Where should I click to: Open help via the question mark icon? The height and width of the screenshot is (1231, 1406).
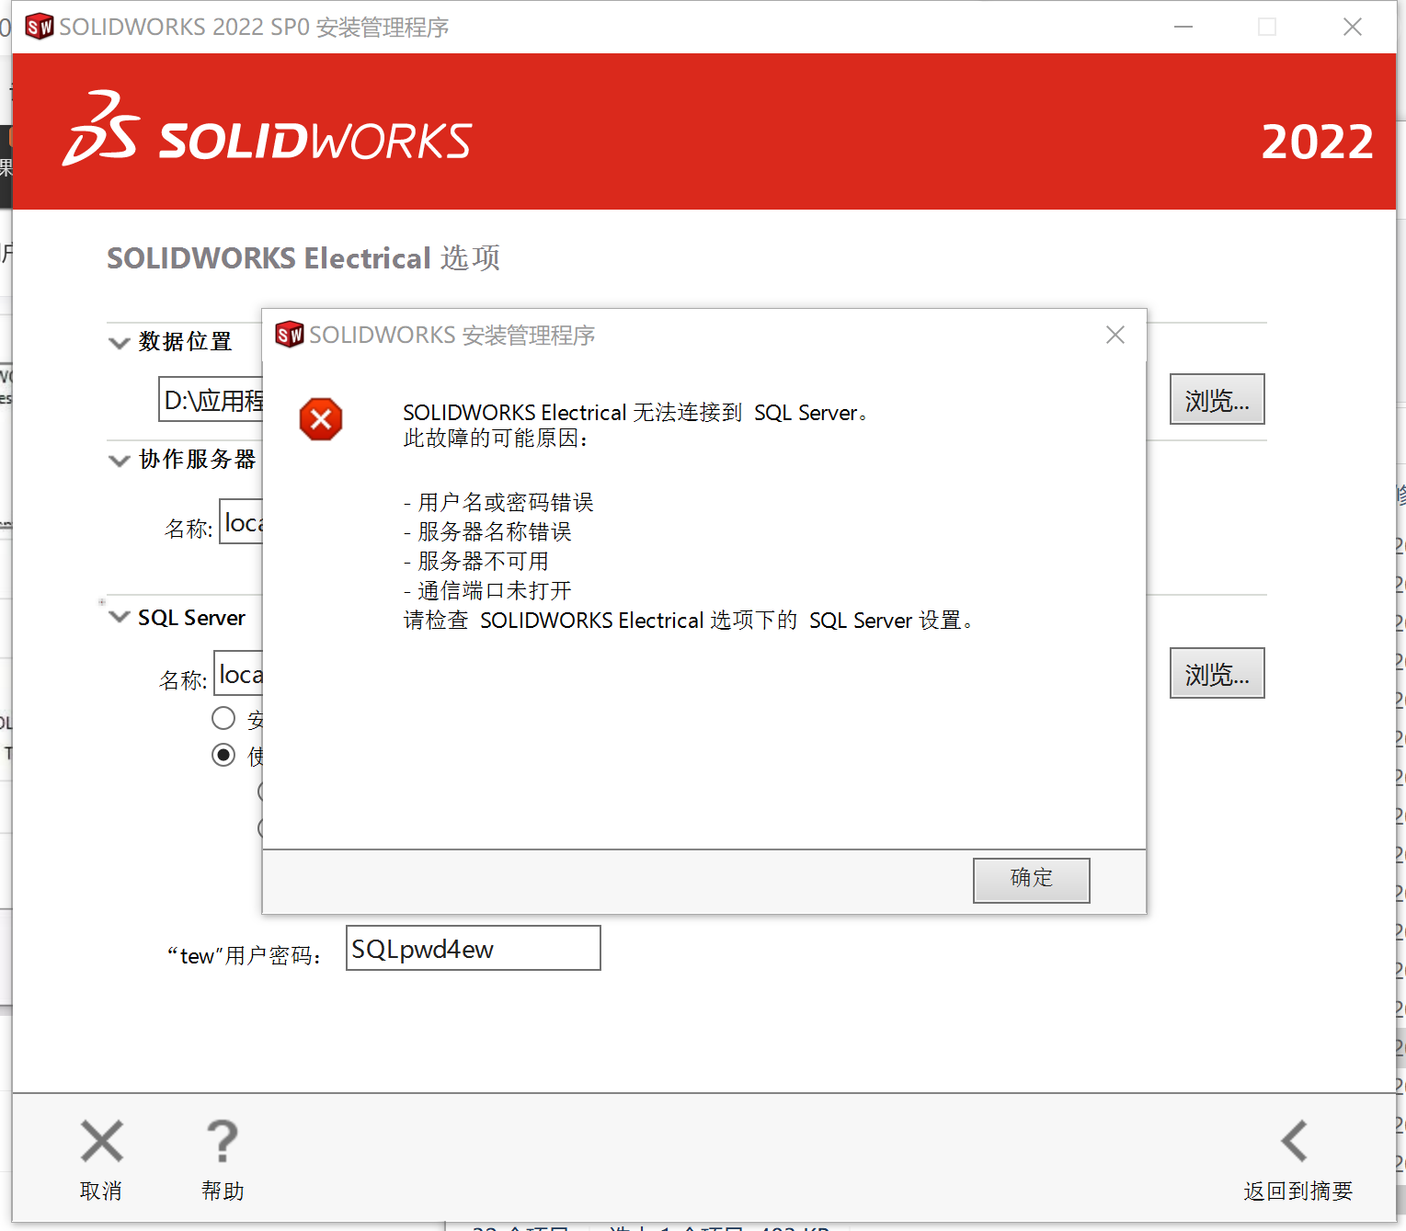[222, 1142]
